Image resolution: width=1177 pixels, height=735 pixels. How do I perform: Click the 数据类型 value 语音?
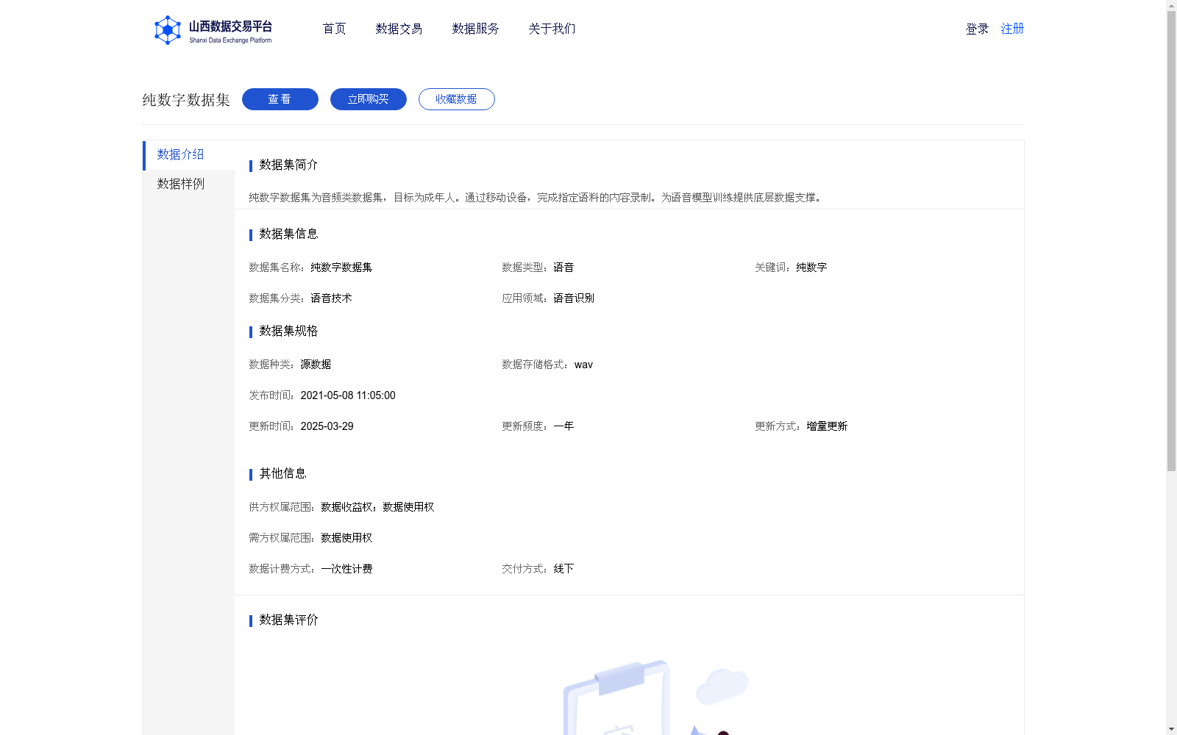point(563,268)
